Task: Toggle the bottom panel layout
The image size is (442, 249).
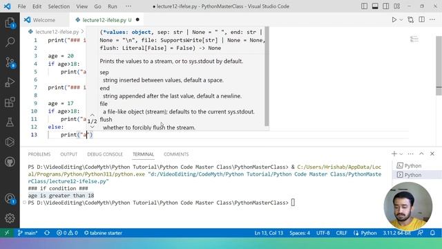Action: [375, 6]
